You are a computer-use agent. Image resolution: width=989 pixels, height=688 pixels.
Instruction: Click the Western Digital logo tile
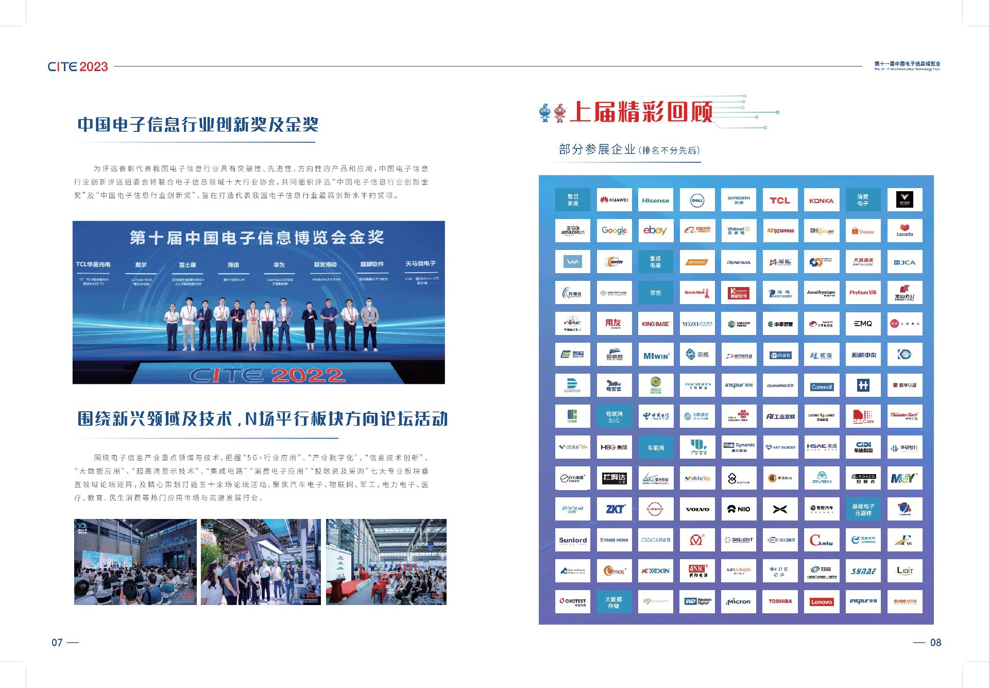(697, 601)
